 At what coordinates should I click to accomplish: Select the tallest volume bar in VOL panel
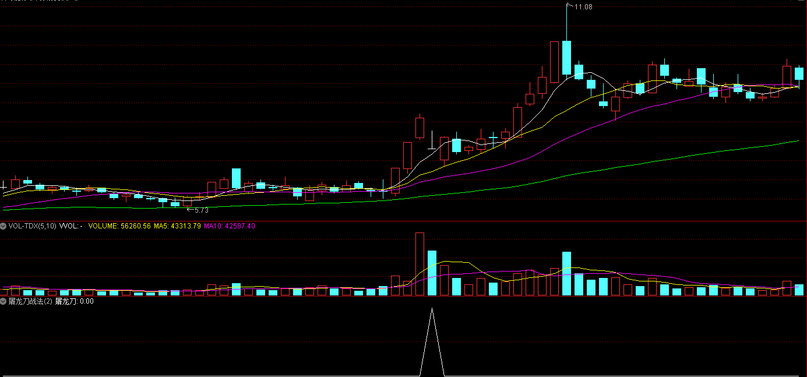tap(420, 264)
